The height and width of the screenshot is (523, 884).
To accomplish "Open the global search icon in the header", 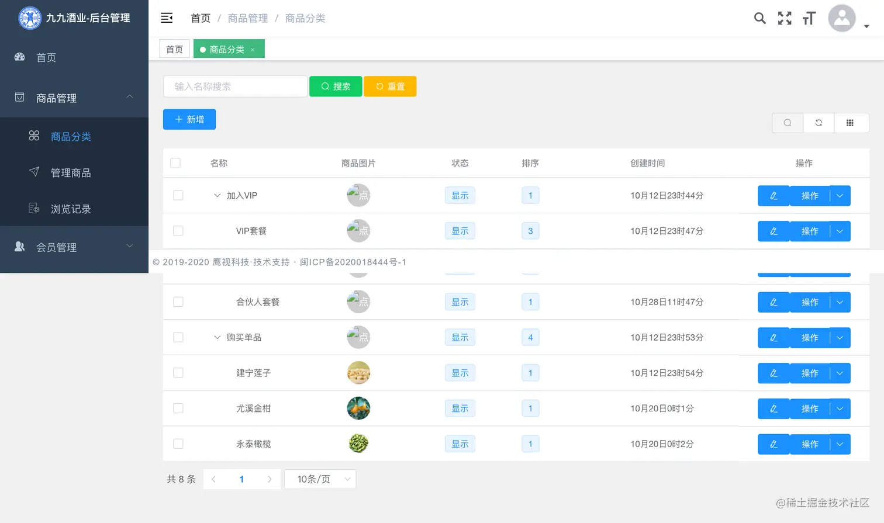I will (759, 18).
